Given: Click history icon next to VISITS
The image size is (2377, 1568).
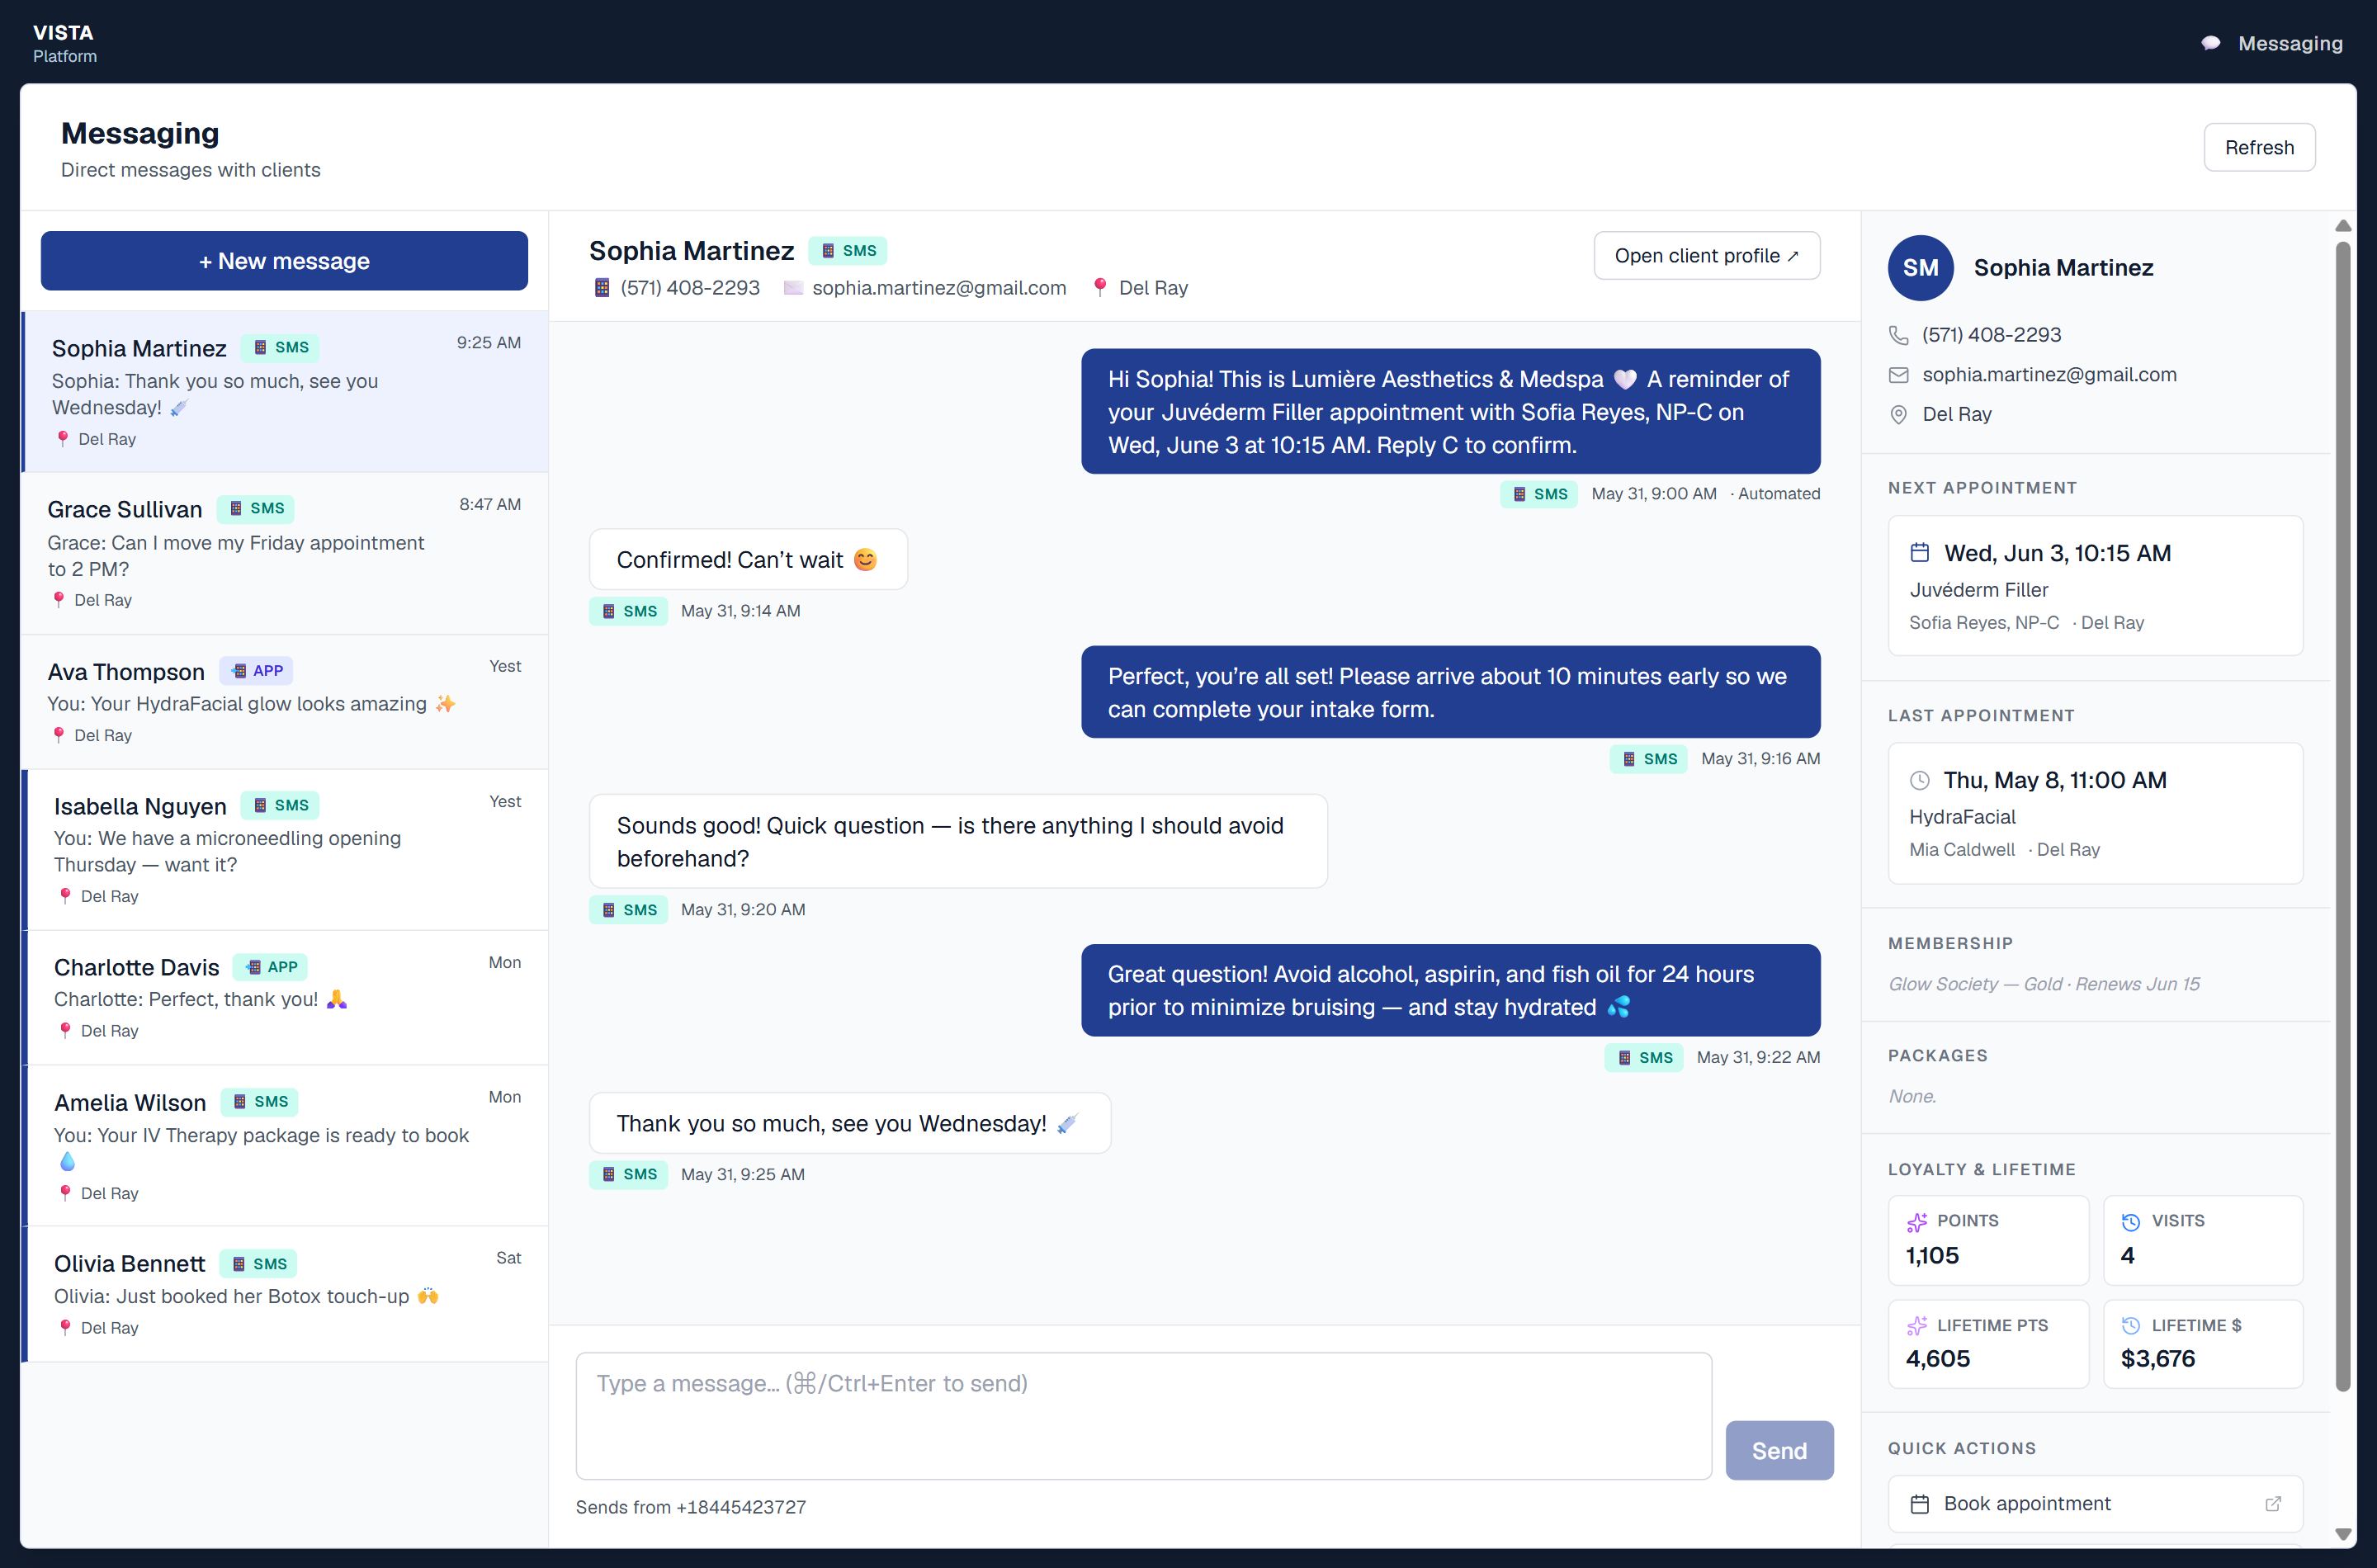Looking at the screenshot, I should (2131, 1222).
